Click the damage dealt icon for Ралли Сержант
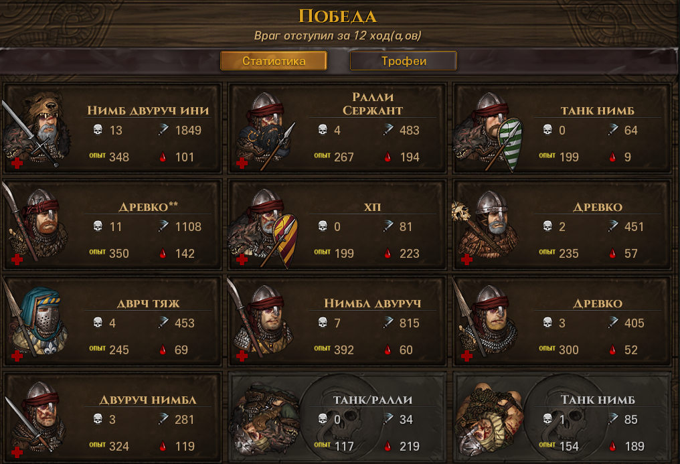 point(388,130)
